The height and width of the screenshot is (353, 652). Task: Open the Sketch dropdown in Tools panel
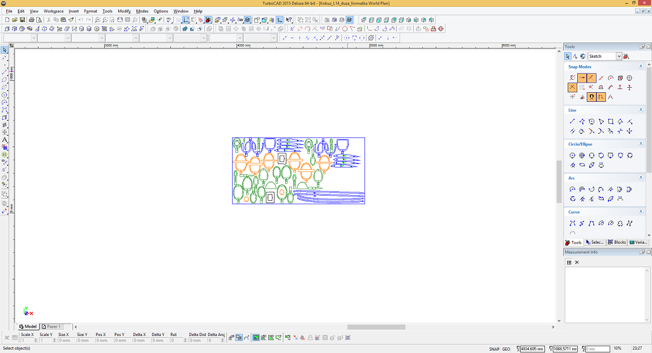pyautogui.click(x=619, y=56)
